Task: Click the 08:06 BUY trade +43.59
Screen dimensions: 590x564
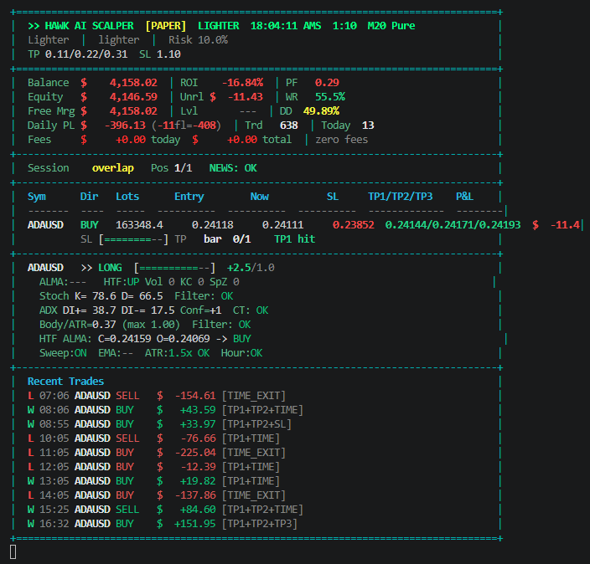Action: [x=165, y=410]
